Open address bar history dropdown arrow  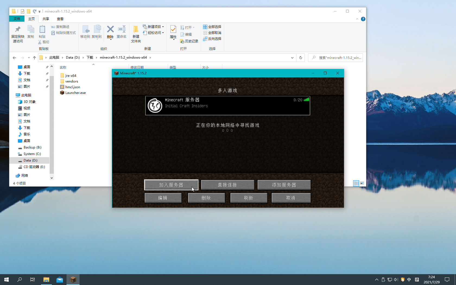click(292, 58)
